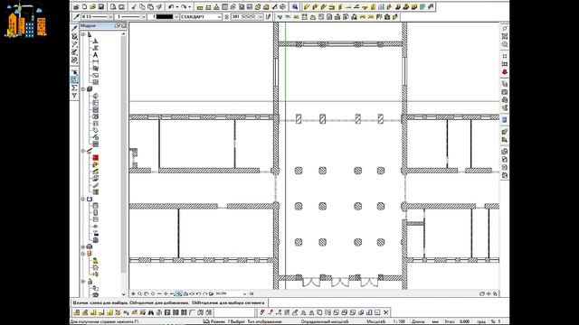Close the bottom-right editing toolbar with X
The width and height of the screenshot is (579, 325).
tap(386, 312)
